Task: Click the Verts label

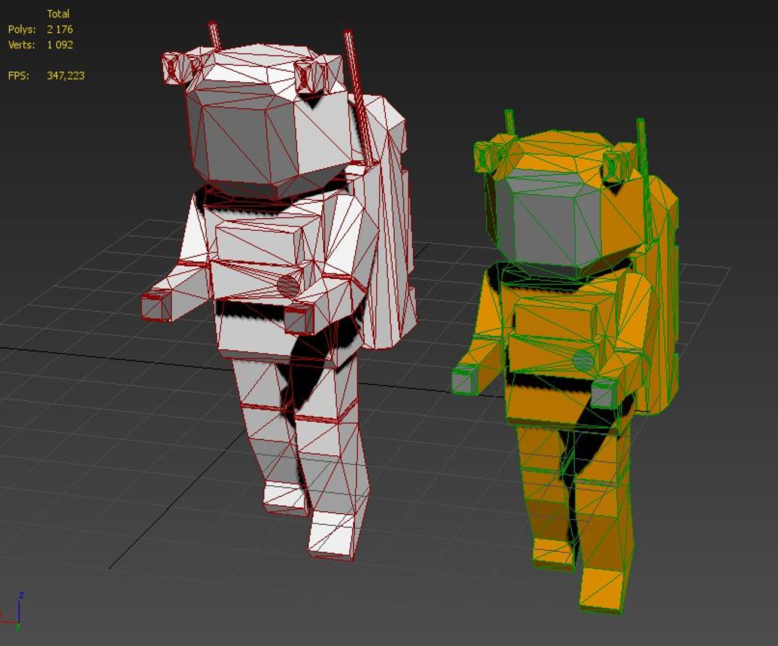Action: [22, 45]
